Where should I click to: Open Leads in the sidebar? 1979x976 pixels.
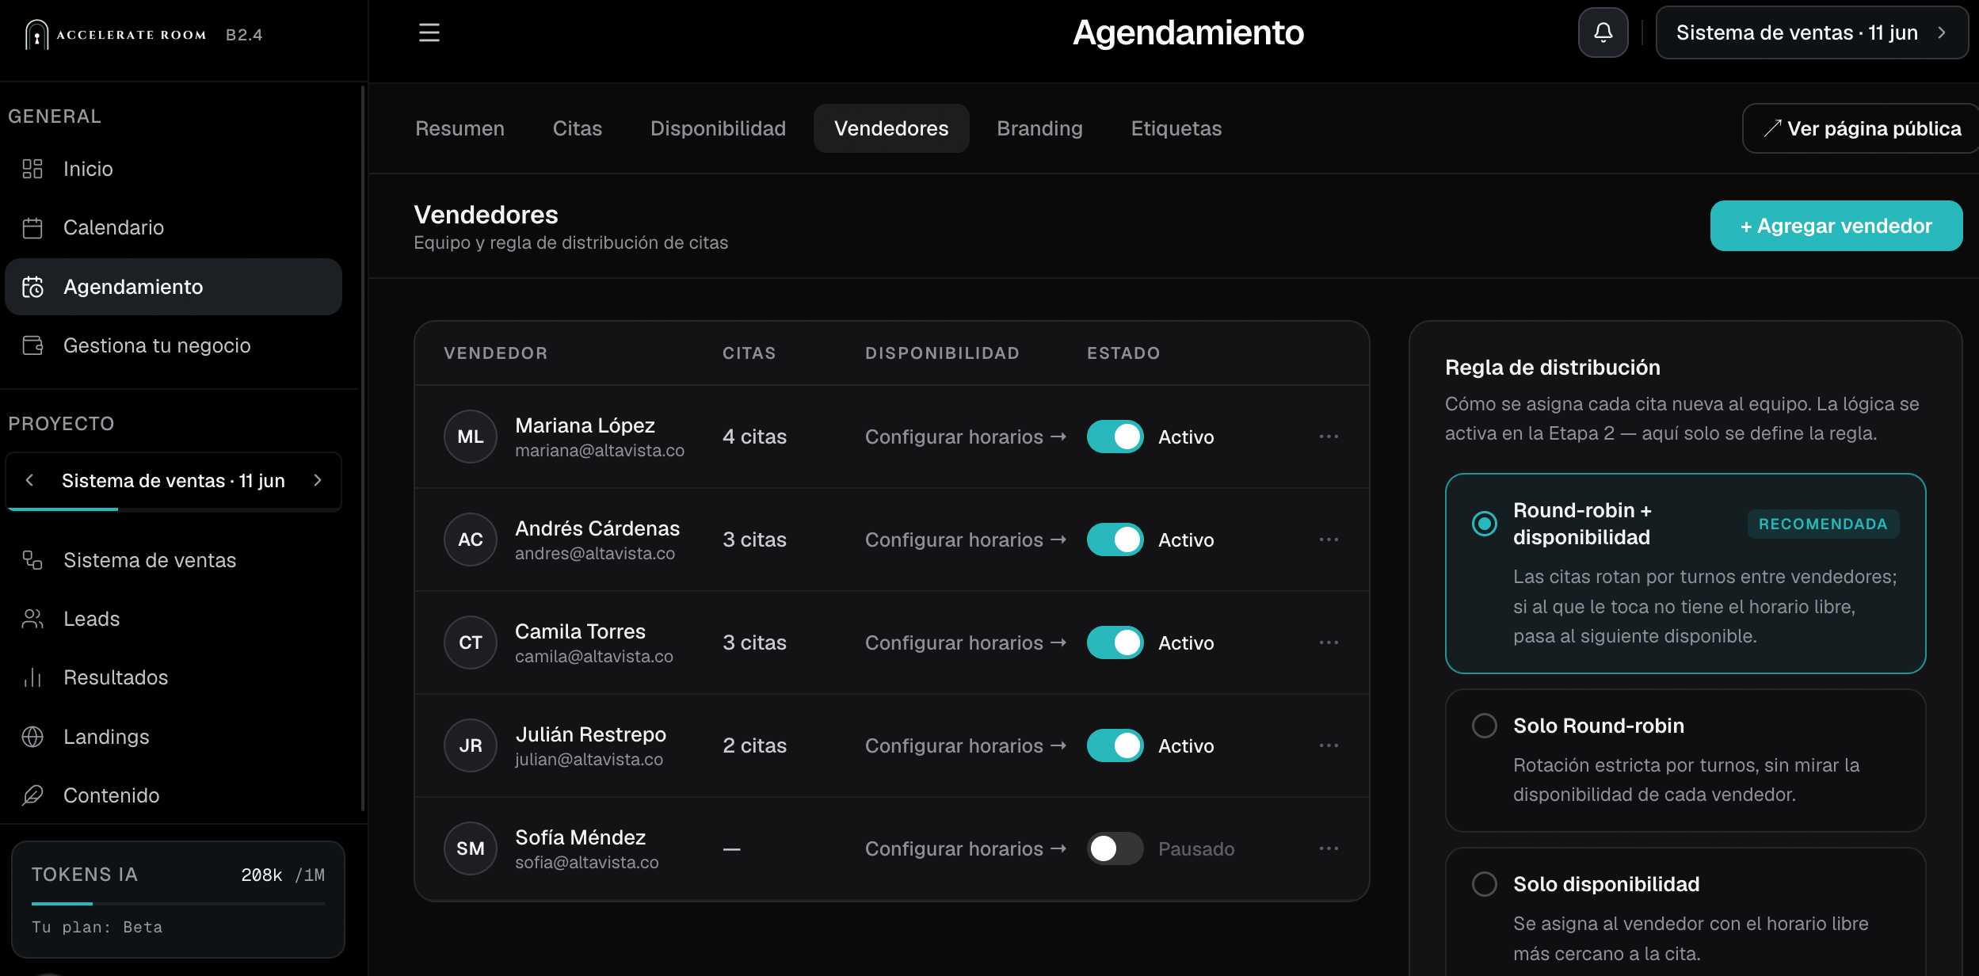[173, 619]
